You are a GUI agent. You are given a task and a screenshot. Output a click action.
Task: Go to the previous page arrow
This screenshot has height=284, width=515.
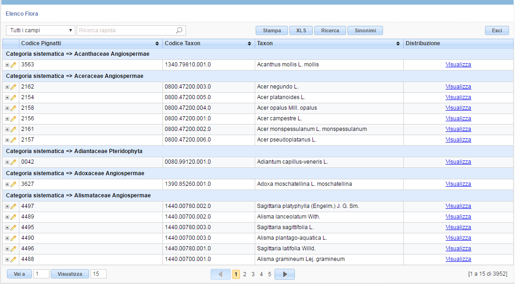click(221, 274)
